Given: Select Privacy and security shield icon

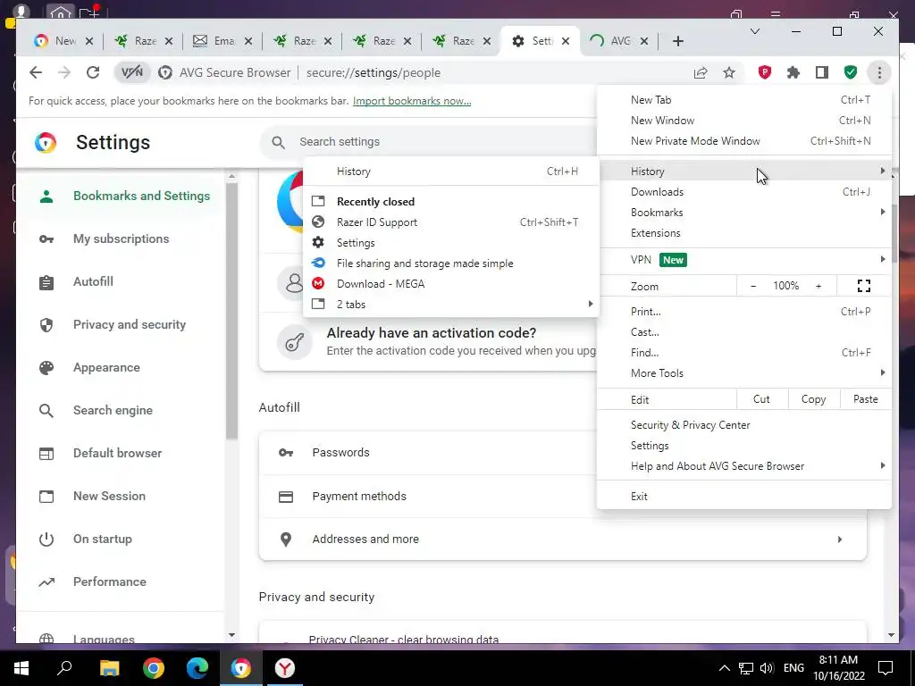Looking at the screenshot, I should tap(46, 325).
